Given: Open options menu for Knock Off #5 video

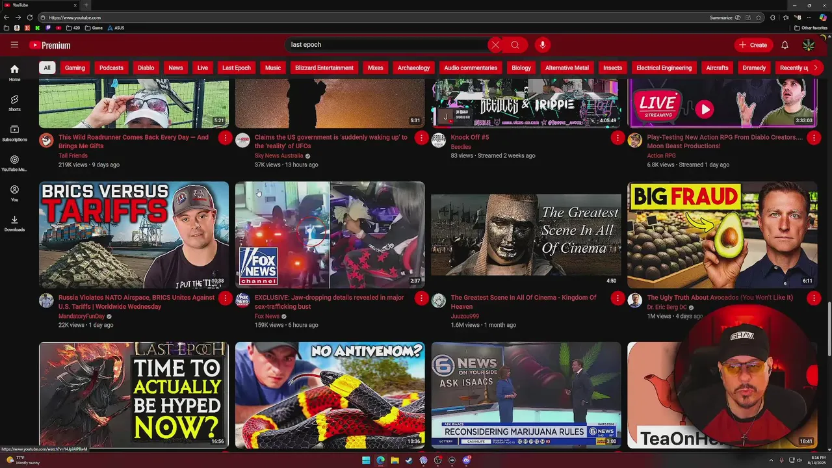Looking at the screenshot, I should (x=617, y=138).
